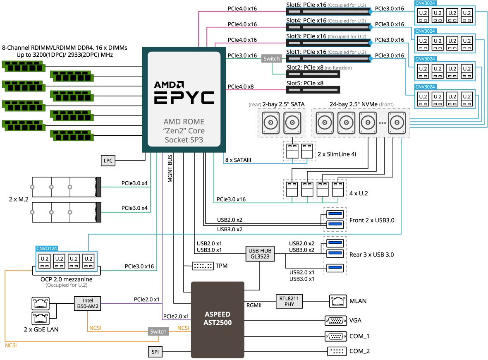The image size is (488, 360).
Task: Select the CNVO124 label on OCP mezzanine
Action: 47,248
